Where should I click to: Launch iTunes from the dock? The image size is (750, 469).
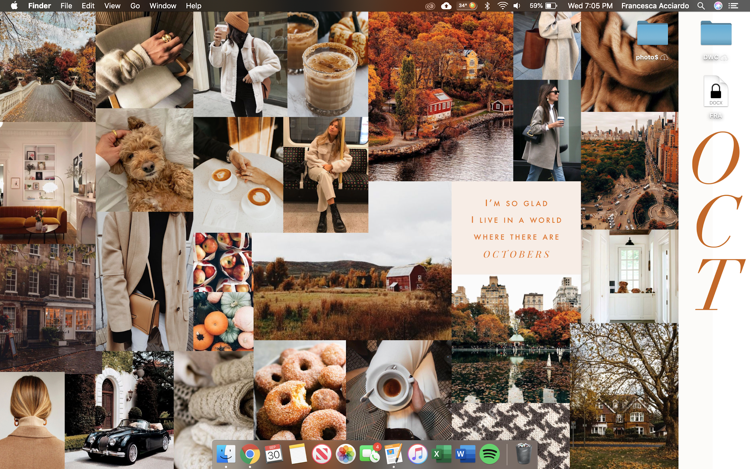pos(417,454)
